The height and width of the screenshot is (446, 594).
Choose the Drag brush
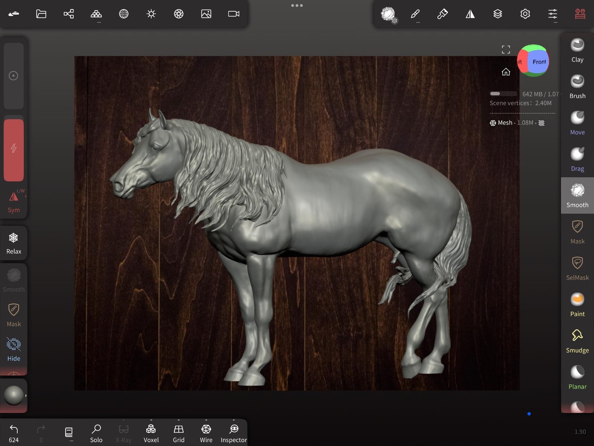(577, 160)
